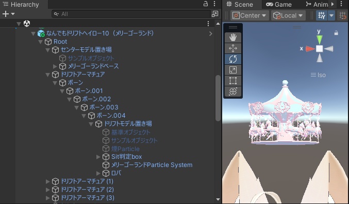
Task: Click the Sit判定box cube icon
Action: (106, 157)
